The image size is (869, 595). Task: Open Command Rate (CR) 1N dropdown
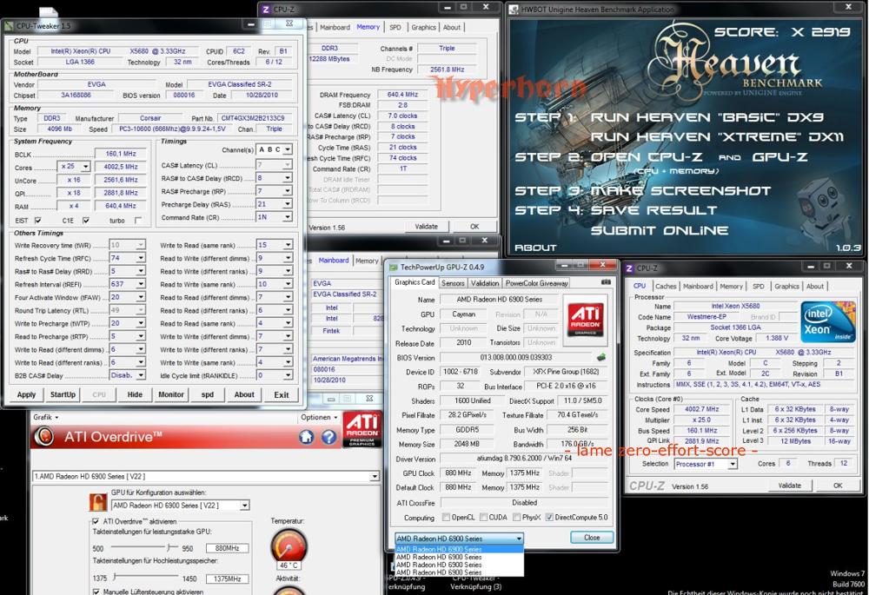click(287, 217)
